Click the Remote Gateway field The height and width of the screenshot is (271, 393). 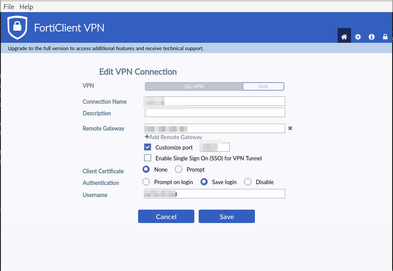click(x=215, y=128)
